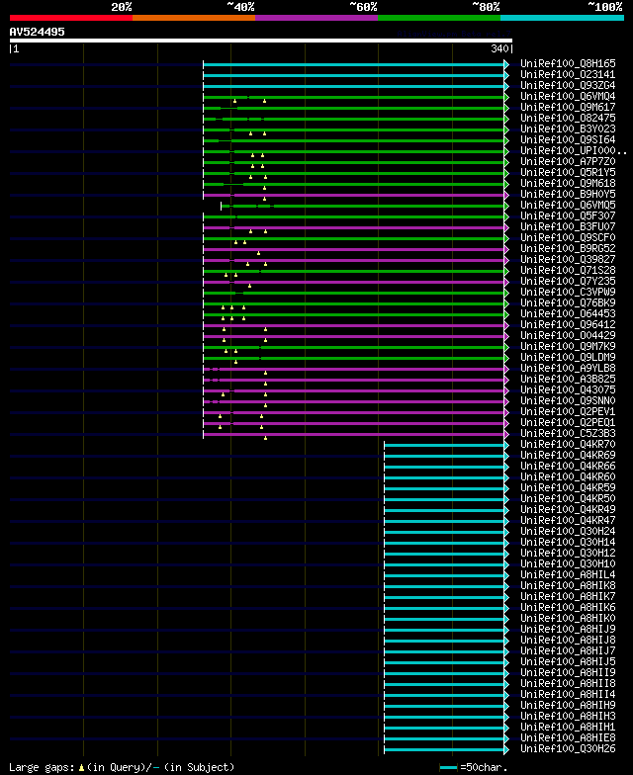
Task: Click the ~100% legend percentage label
Action: click(605, 7)
